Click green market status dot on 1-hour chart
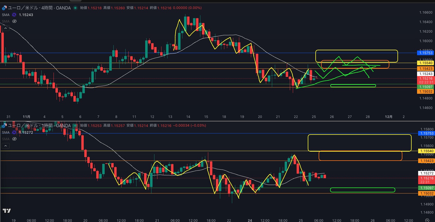 tap(75, 126)
